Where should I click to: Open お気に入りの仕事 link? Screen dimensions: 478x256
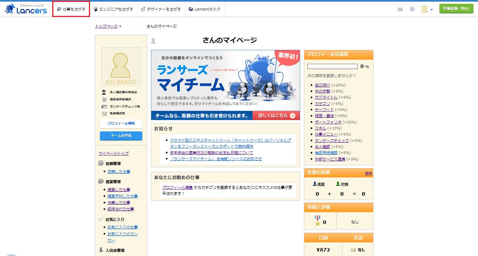(x=123, y=227)
